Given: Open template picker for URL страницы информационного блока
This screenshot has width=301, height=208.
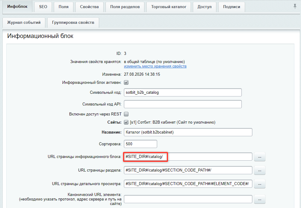Looking at the screenshot, I should click(260, 157).
